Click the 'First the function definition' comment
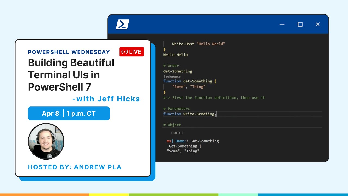 coord(214,97)
